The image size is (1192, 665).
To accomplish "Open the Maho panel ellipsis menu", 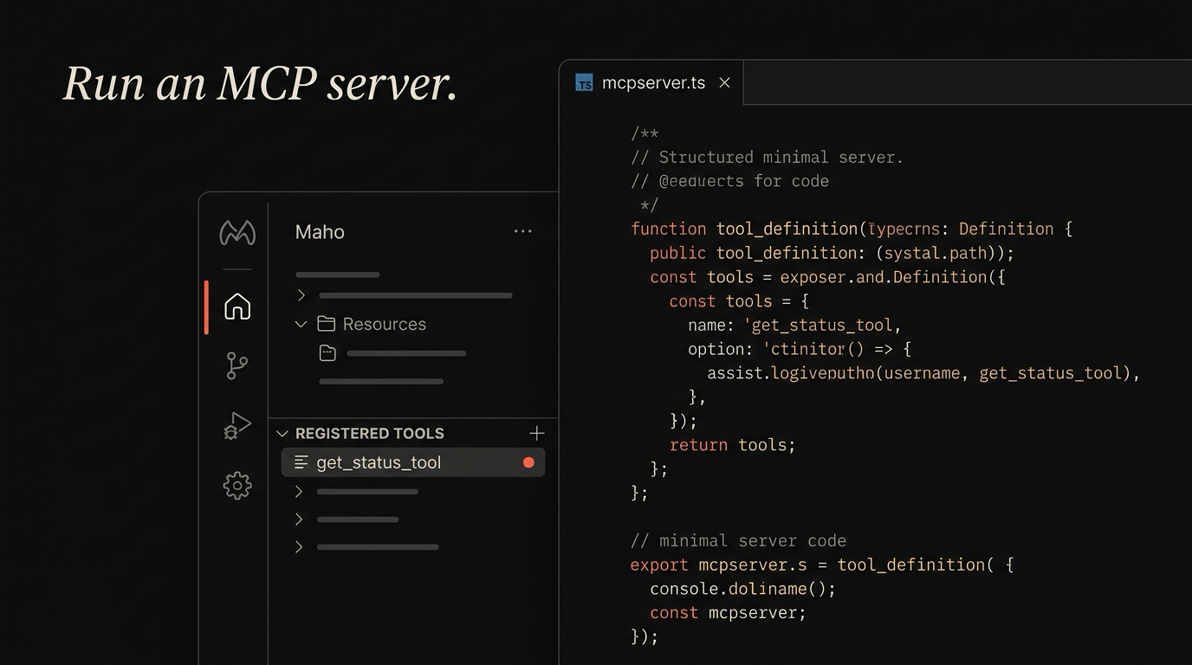I will click(x=522, y=231).
